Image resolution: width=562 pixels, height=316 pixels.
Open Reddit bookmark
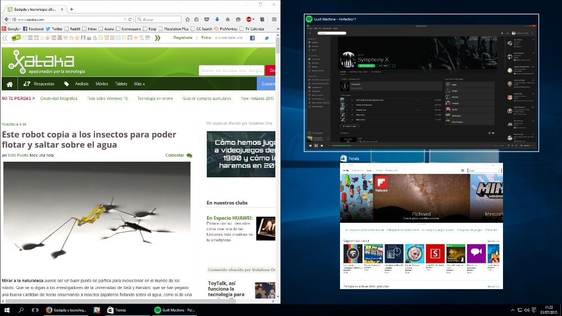pyautogui.click(x=72, y=29)
